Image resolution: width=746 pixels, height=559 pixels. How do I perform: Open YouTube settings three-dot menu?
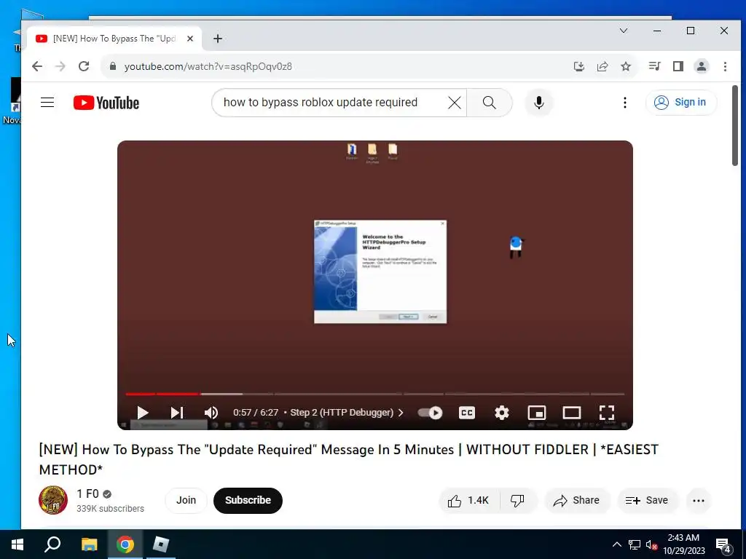pyautogui.click(x=624, y=102)
